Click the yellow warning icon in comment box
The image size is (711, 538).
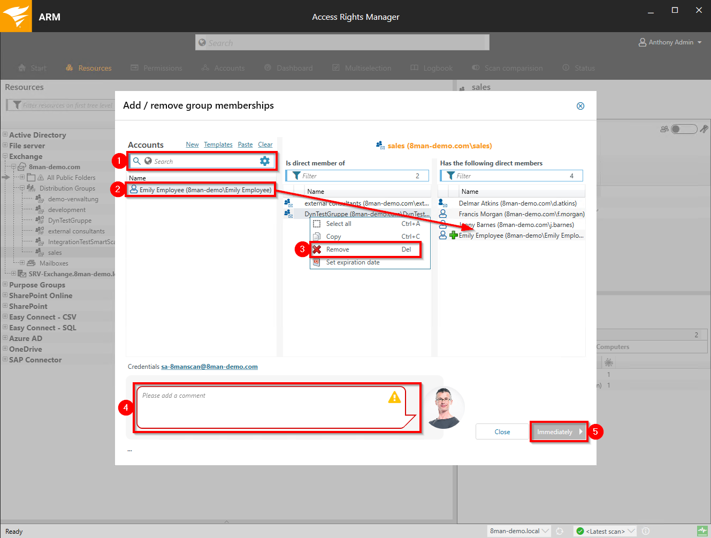[394, 397]
